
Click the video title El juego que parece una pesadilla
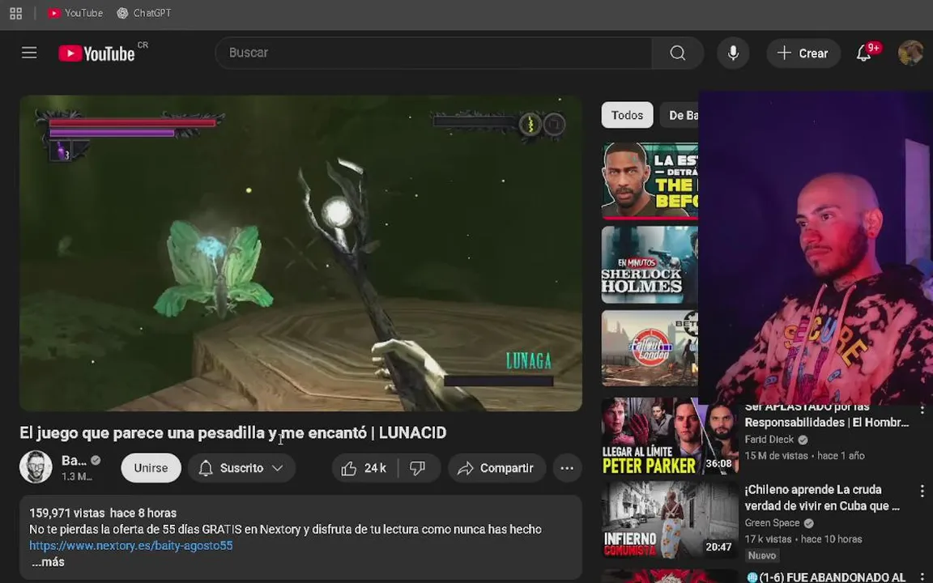232,432
